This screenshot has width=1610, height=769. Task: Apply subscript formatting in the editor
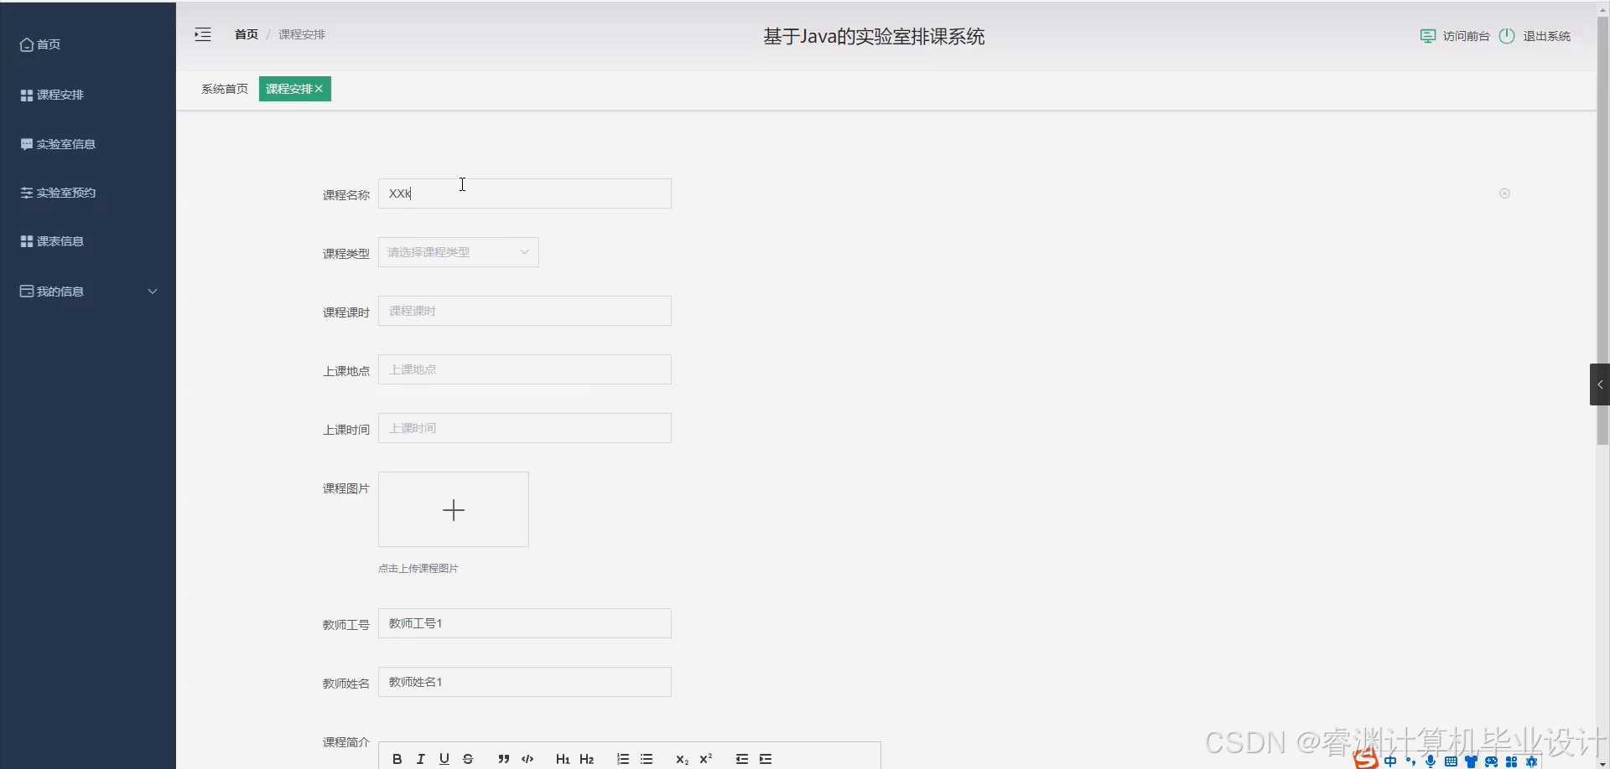tap(682, 759)
